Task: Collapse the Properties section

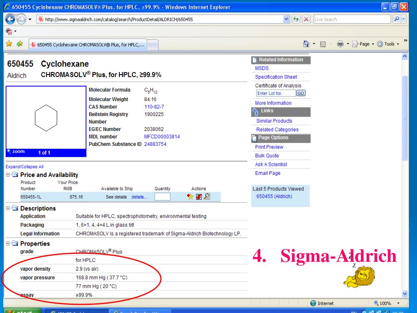Action: 8,243
